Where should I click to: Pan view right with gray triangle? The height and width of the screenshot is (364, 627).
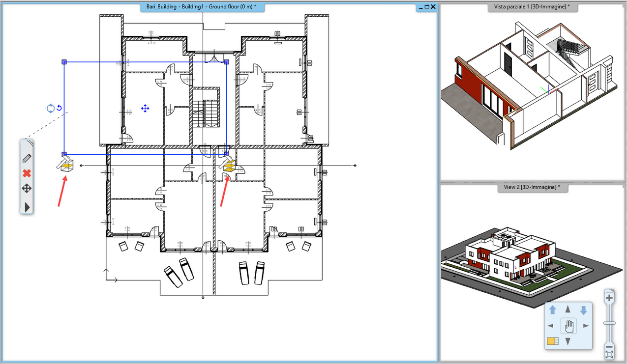pos(586,325)
